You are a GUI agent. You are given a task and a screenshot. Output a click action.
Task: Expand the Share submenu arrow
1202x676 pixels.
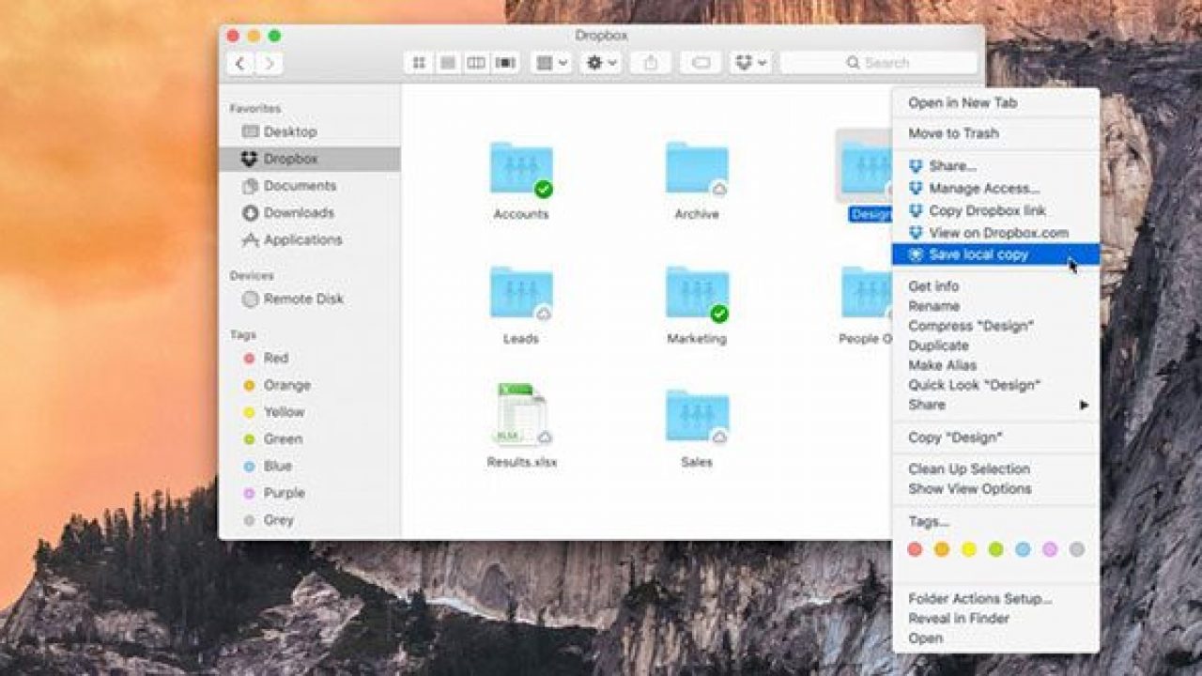click(1083, 405)
